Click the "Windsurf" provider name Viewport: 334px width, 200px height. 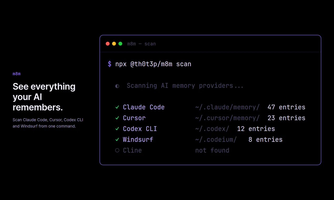(x=138, y=139)
